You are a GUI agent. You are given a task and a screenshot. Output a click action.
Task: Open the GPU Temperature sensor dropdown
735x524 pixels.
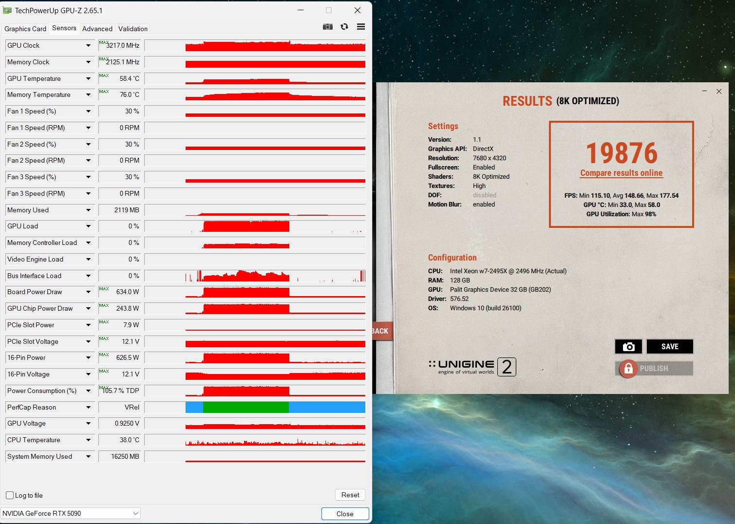coord(88,78)
